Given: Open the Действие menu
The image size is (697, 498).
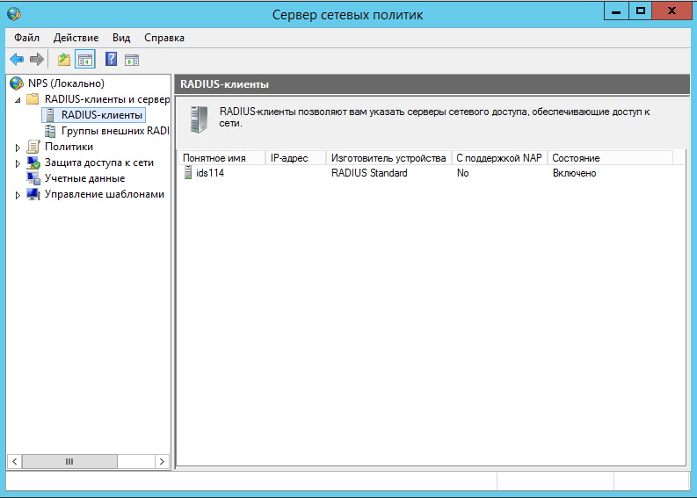Looking at the screenshot, I should tap(76, 38).
